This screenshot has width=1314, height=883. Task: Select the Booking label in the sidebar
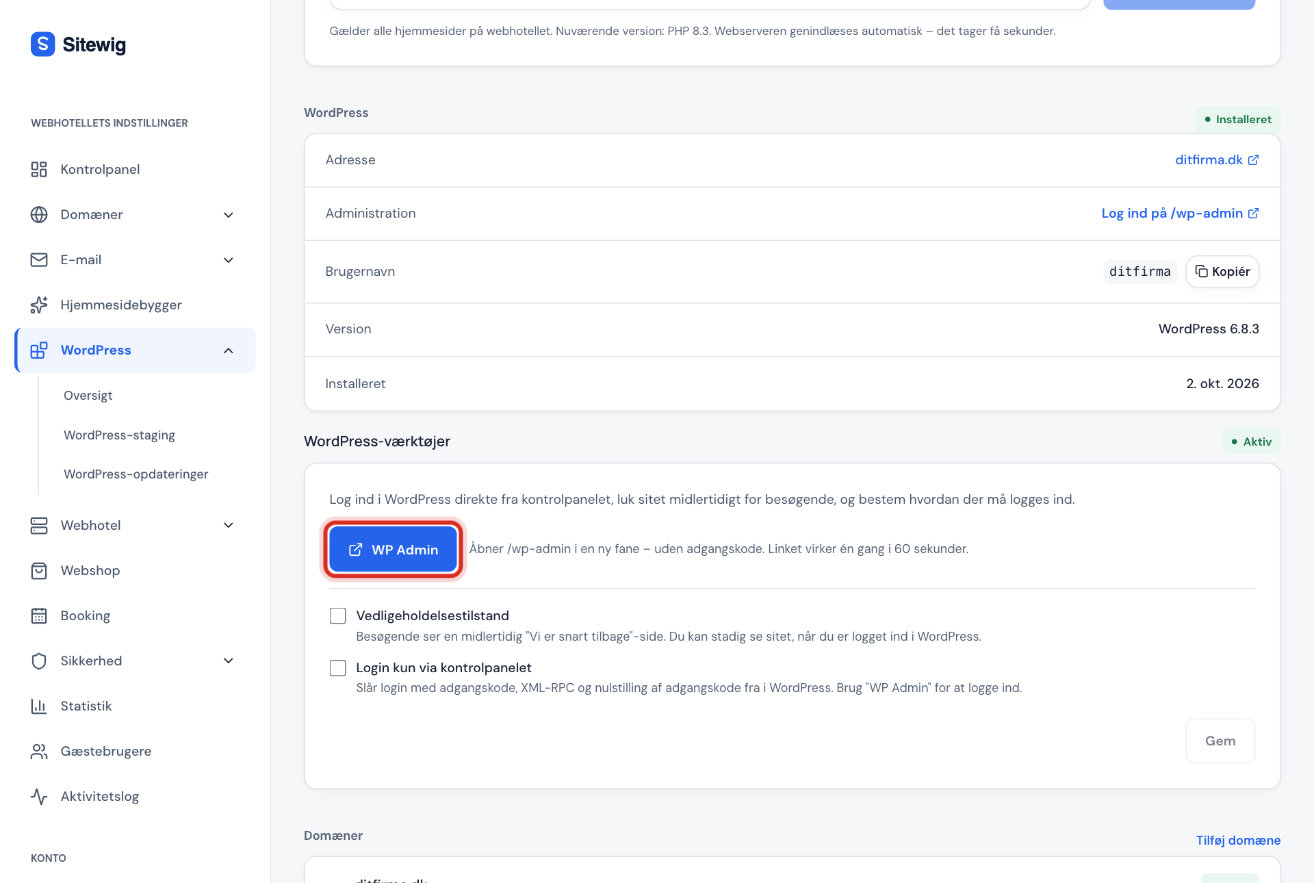85,615
